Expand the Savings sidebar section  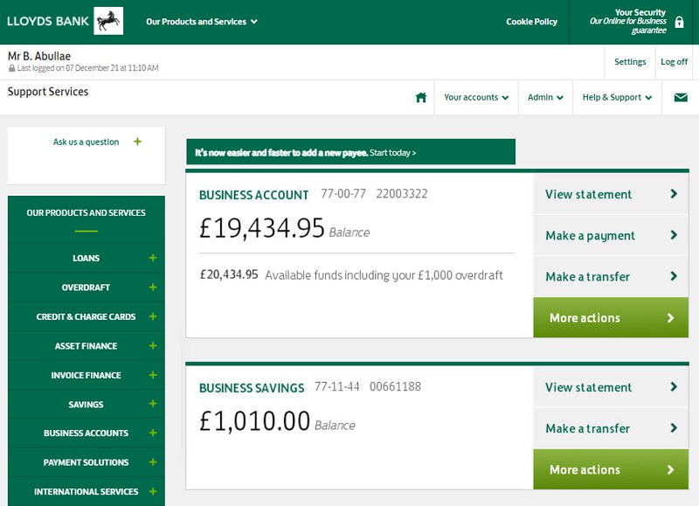click(x=155, y=404)
